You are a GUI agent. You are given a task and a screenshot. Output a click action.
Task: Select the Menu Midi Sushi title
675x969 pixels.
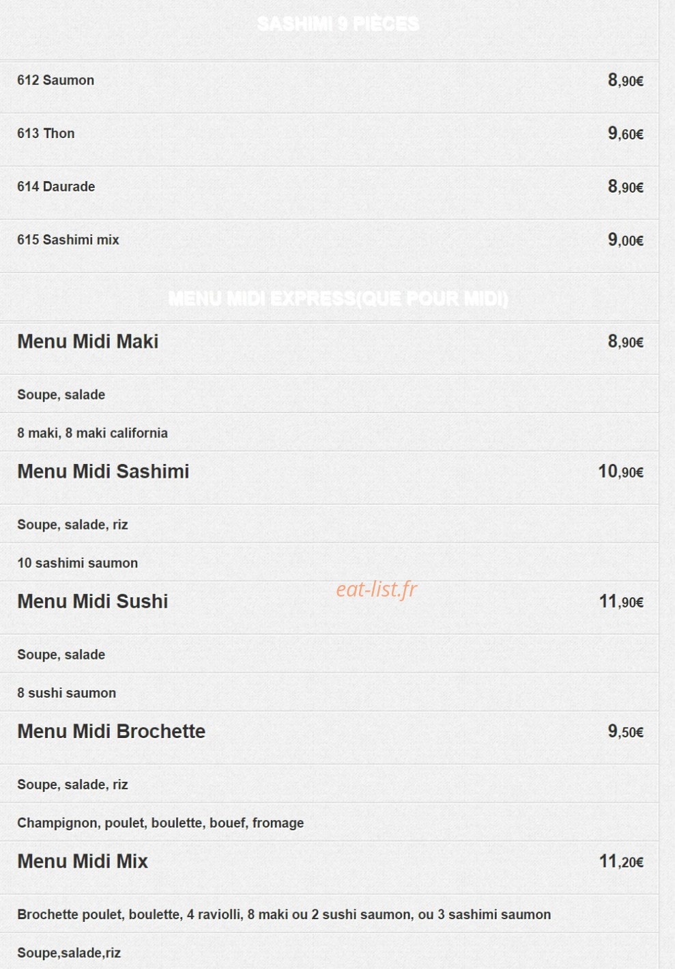pyautogui.click(x=92, y=601)
